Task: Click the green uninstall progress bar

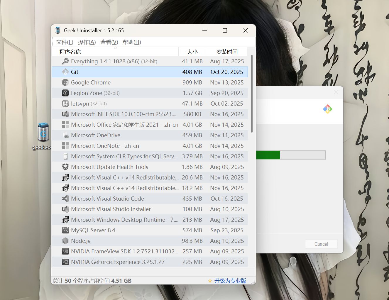Action: point(268,155)
